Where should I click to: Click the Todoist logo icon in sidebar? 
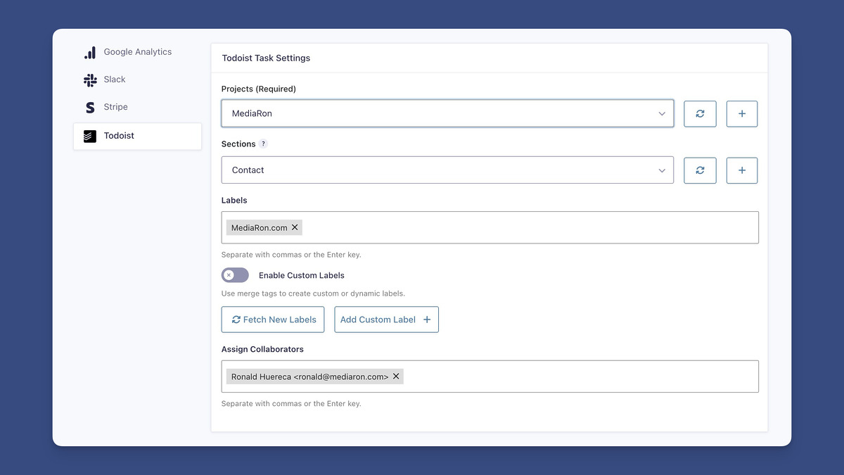[90, 136]
